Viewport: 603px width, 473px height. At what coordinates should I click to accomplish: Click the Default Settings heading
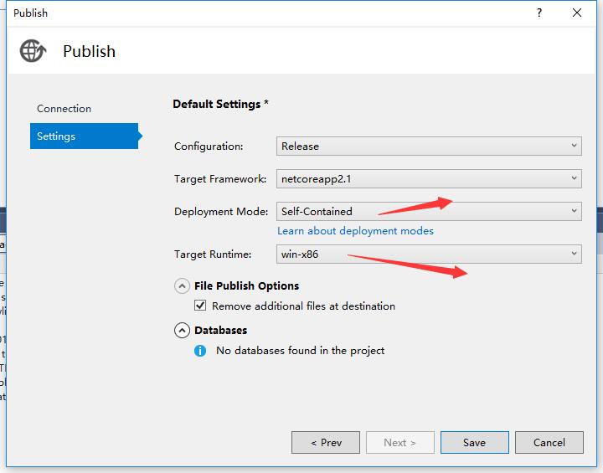coord(220,105)
